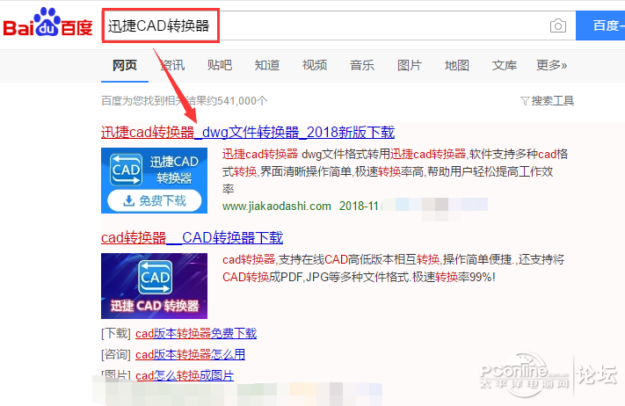Switch to the 视频 tab

[315, 65]
